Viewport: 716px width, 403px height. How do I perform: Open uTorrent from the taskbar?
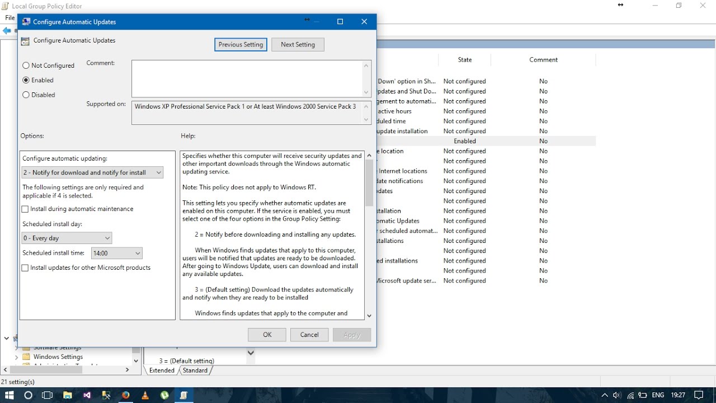(165, 395)
